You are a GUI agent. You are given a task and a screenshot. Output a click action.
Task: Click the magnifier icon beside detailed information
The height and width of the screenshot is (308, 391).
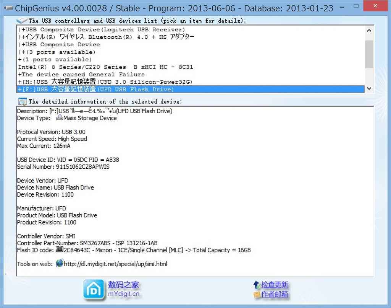tap(22, 101)
